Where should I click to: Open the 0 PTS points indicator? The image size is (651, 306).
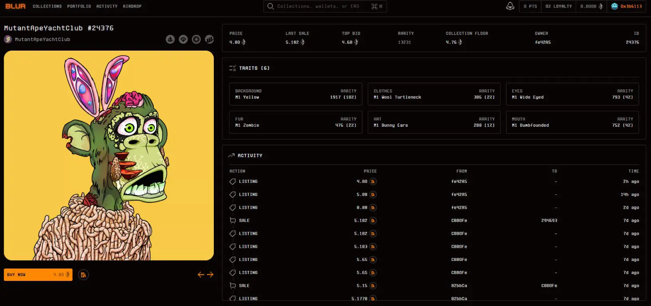point(530,6)
